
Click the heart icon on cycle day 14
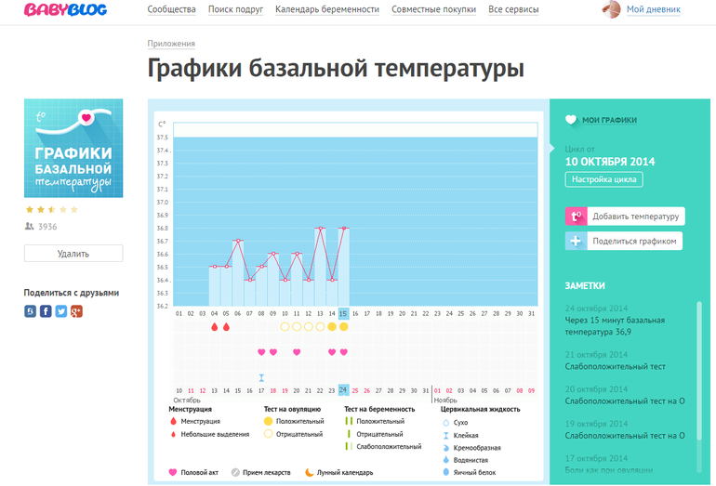[x=332, y=352]
